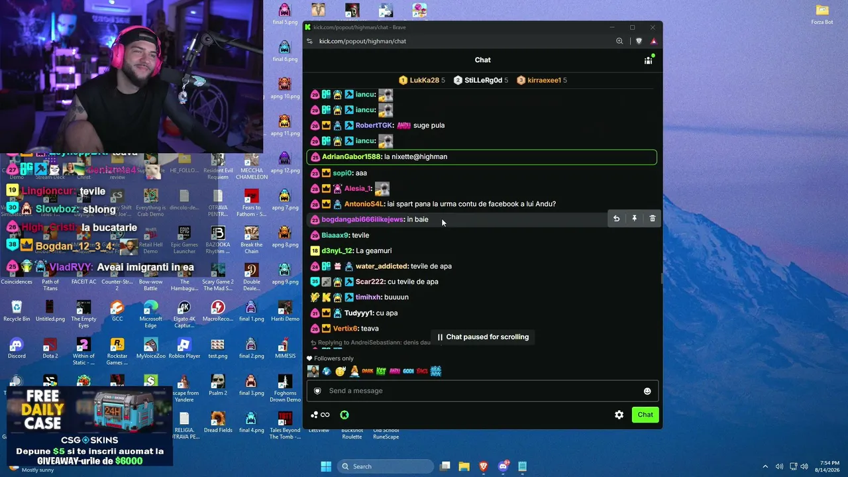
Task: Insert the KET emote
Action: (x=381, y=371)
